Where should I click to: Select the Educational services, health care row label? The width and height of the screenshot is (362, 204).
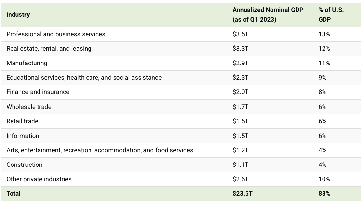pyautogui.click(x=84, y=78)
